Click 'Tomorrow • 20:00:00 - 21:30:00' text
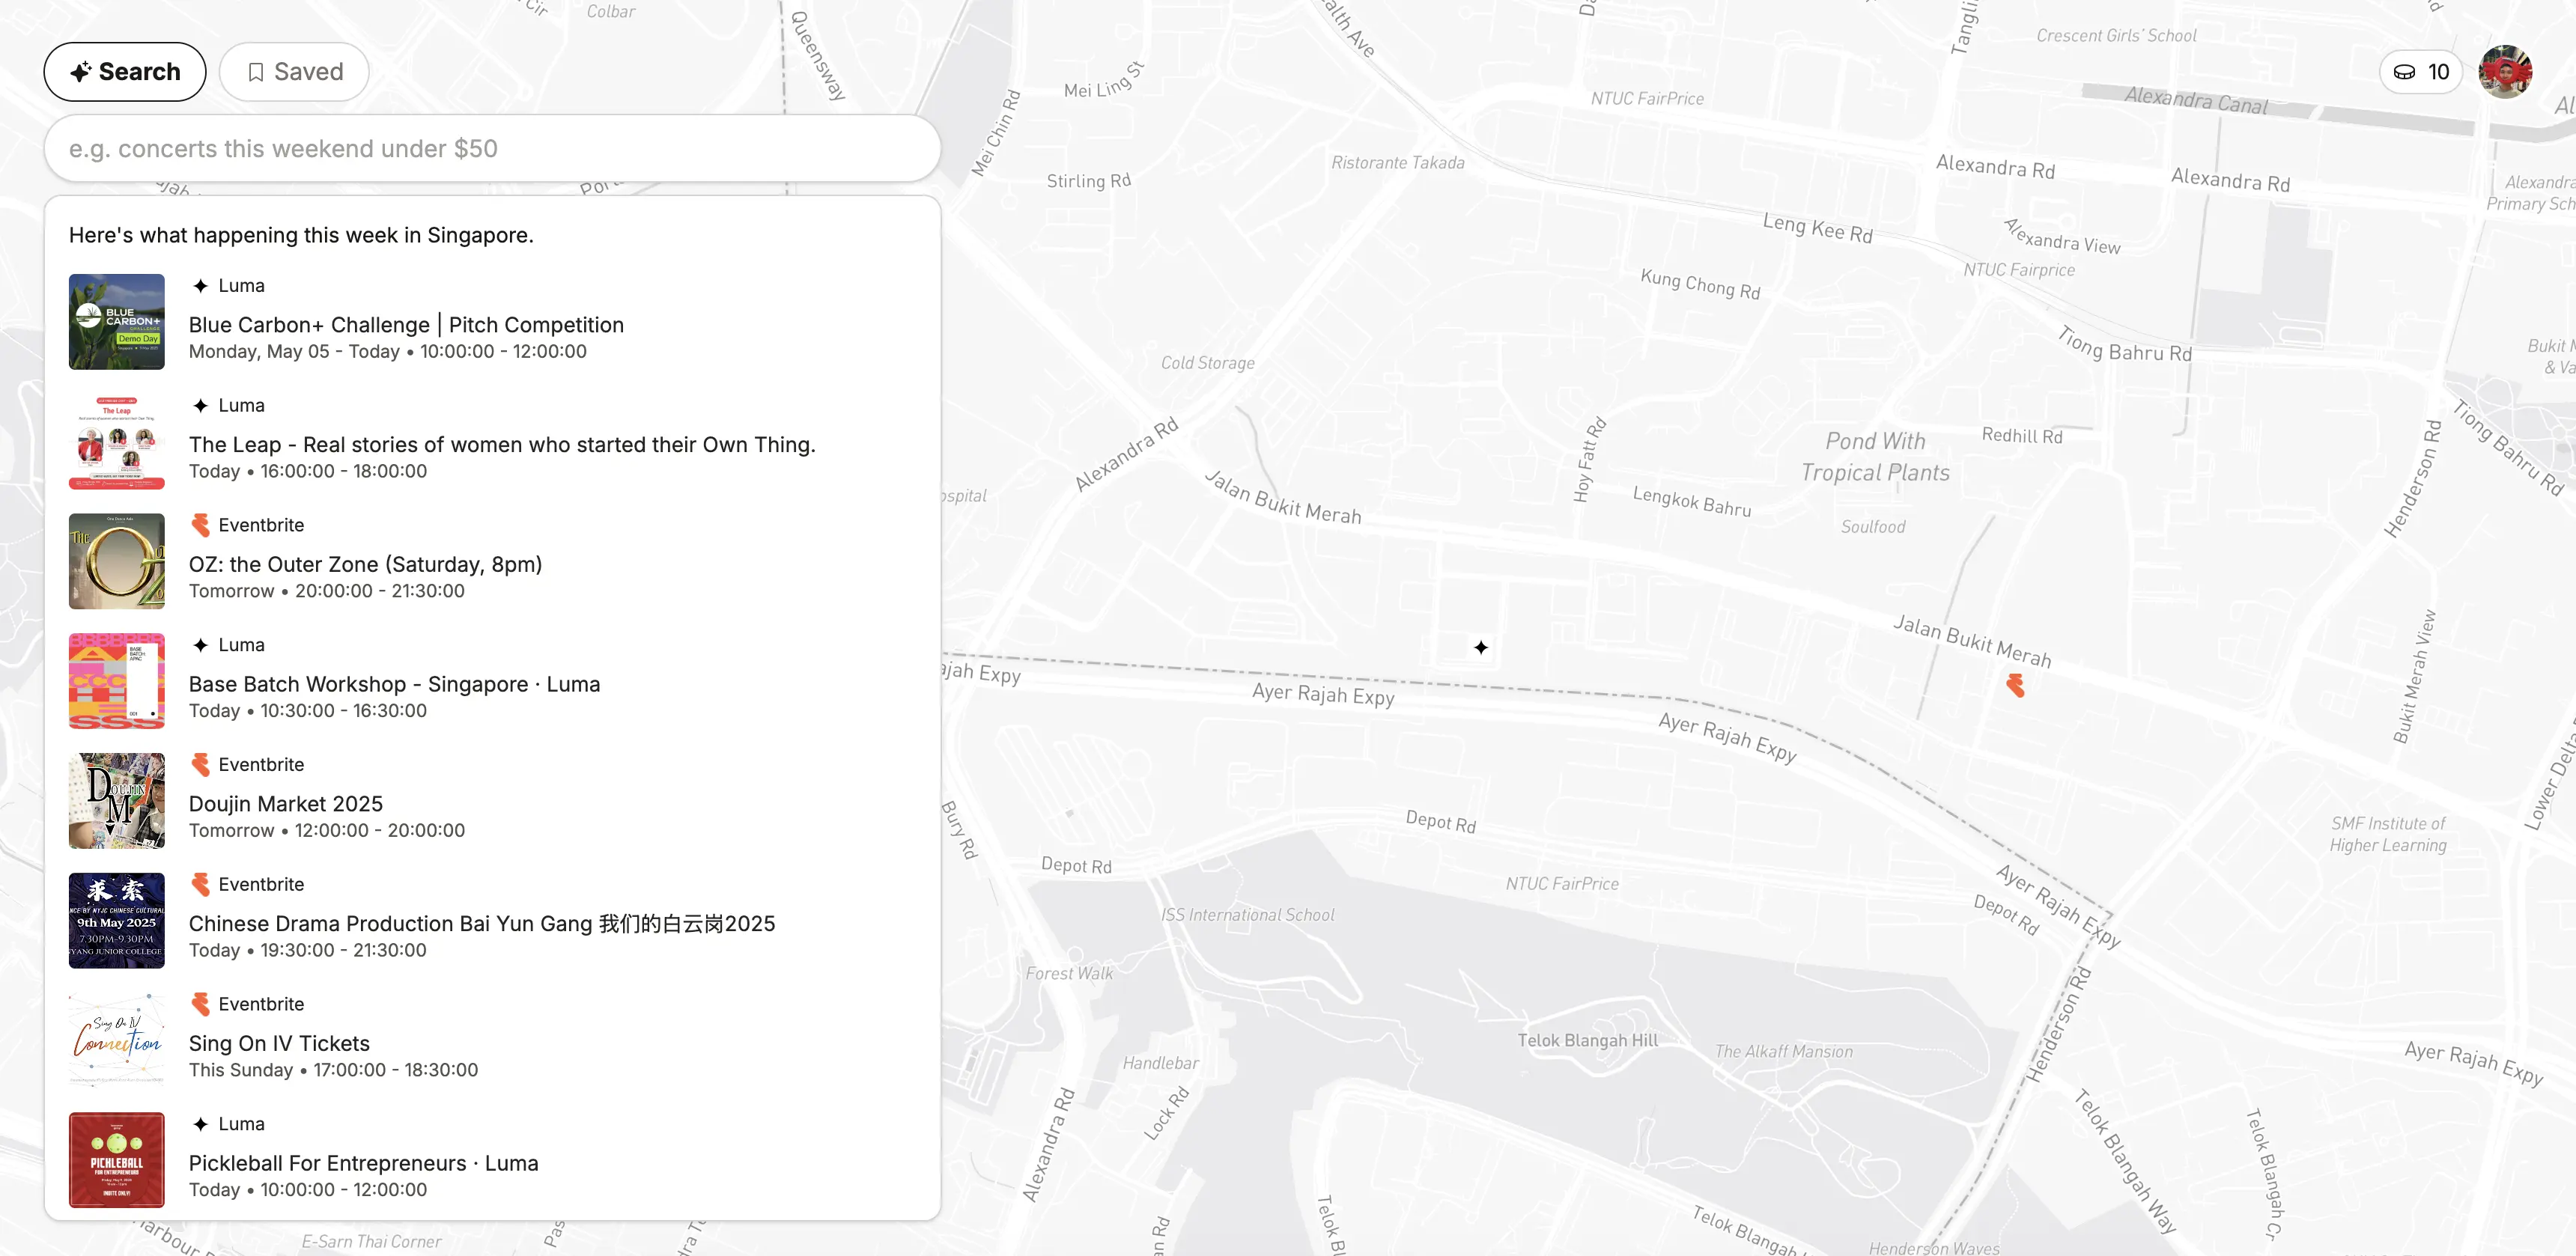Image resolution: width=2576 pixels, height=1256 pixels. click(327, 591)
